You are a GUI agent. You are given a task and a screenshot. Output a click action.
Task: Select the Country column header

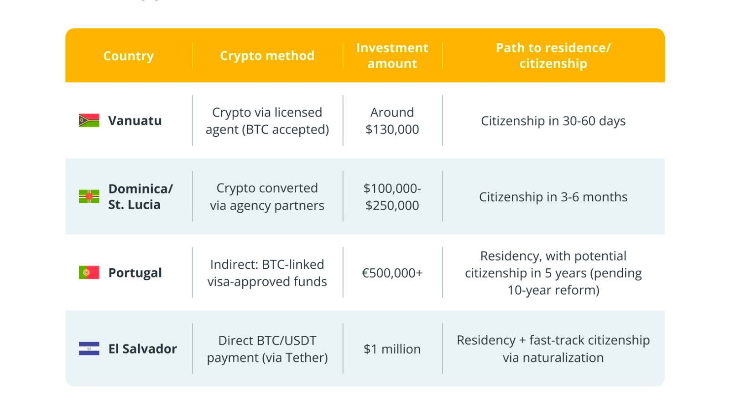click(129, 56)
